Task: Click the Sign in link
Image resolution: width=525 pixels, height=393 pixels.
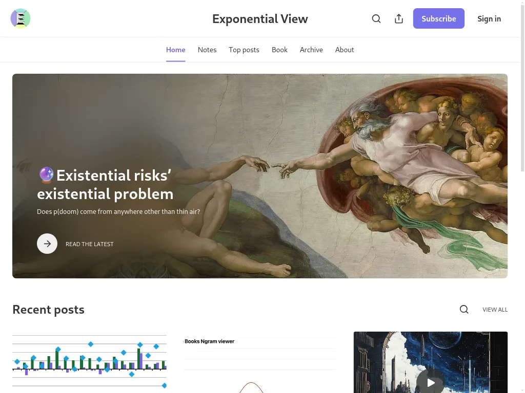Action: [x=489, y=19]
